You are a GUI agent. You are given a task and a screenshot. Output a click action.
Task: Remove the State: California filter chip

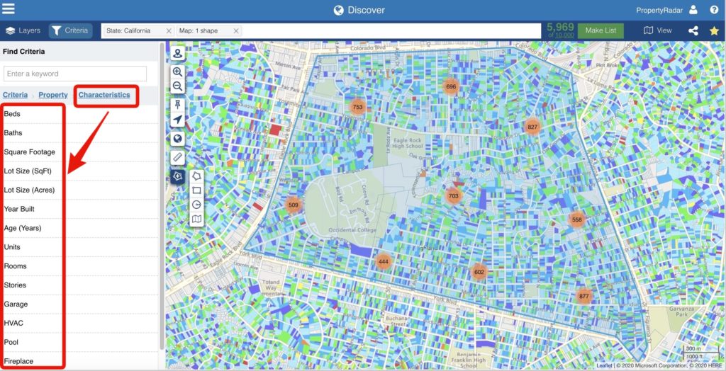[x=169, y=31]
